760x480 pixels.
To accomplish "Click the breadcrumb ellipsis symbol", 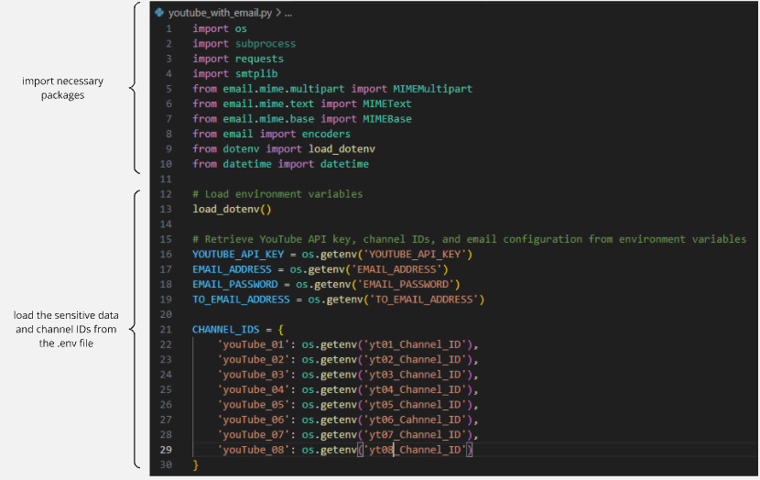I will click(x=288, y=14).
